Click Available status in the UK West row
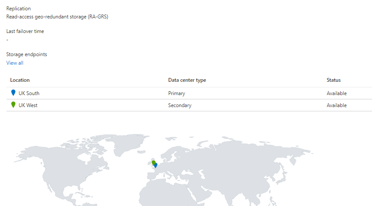372x206 pixels. [x=336, y=105]
